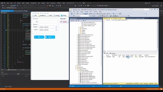The image size is (163, 92).
Task: Click the Object Explorer vertical scrollbar
Action: [101, 53]
